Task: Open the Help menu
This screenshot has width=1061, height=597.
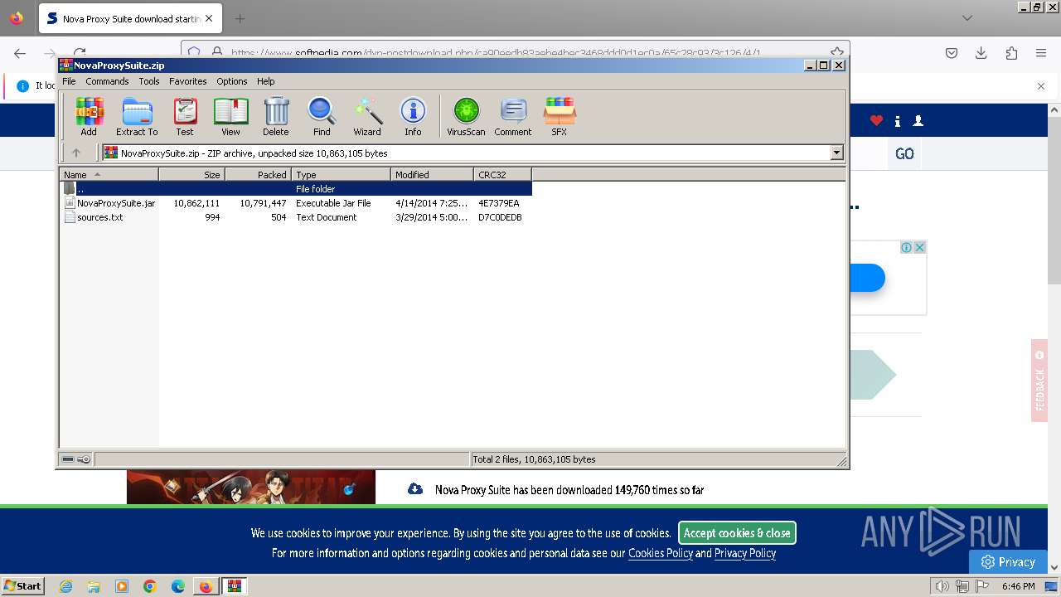Action: [x=265, y=81]
